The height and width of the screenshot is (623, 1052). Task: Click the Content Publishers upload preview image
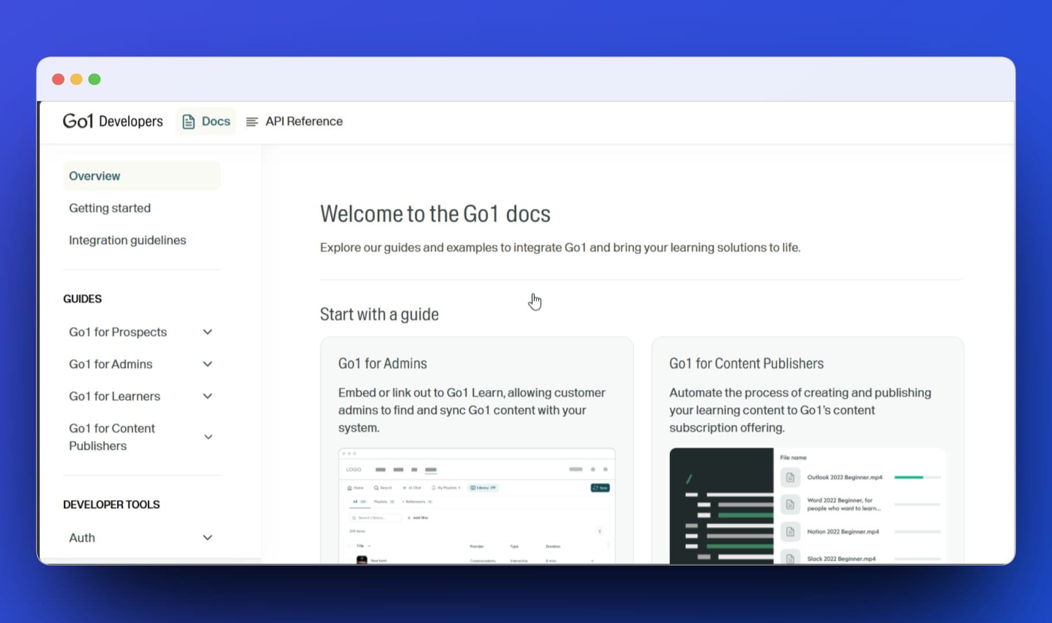point(807,506)
